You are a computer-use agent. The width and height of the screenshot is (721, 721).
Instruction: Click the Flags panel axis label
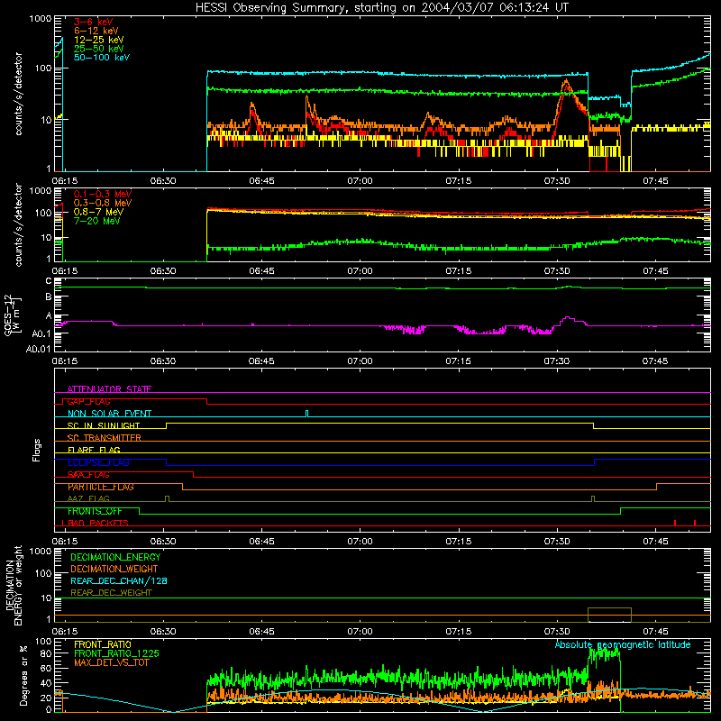point(37,450)
